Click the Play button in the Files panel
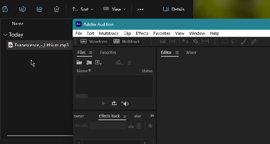 [104, 103]
